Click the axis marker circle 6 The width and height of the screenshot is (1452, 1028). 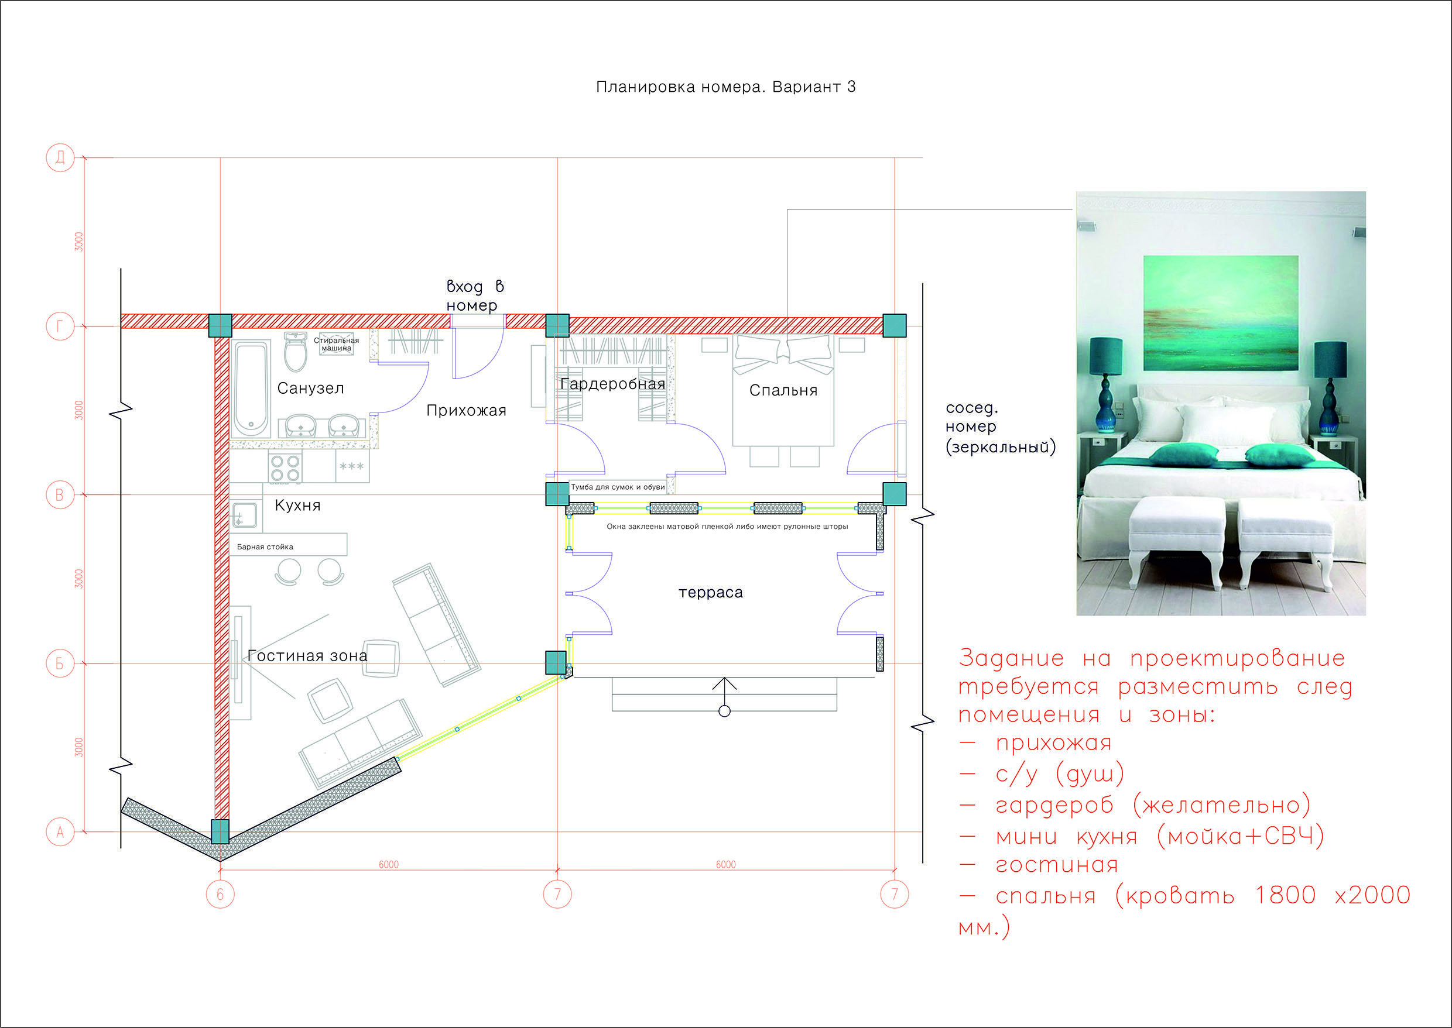coord(220,894)
